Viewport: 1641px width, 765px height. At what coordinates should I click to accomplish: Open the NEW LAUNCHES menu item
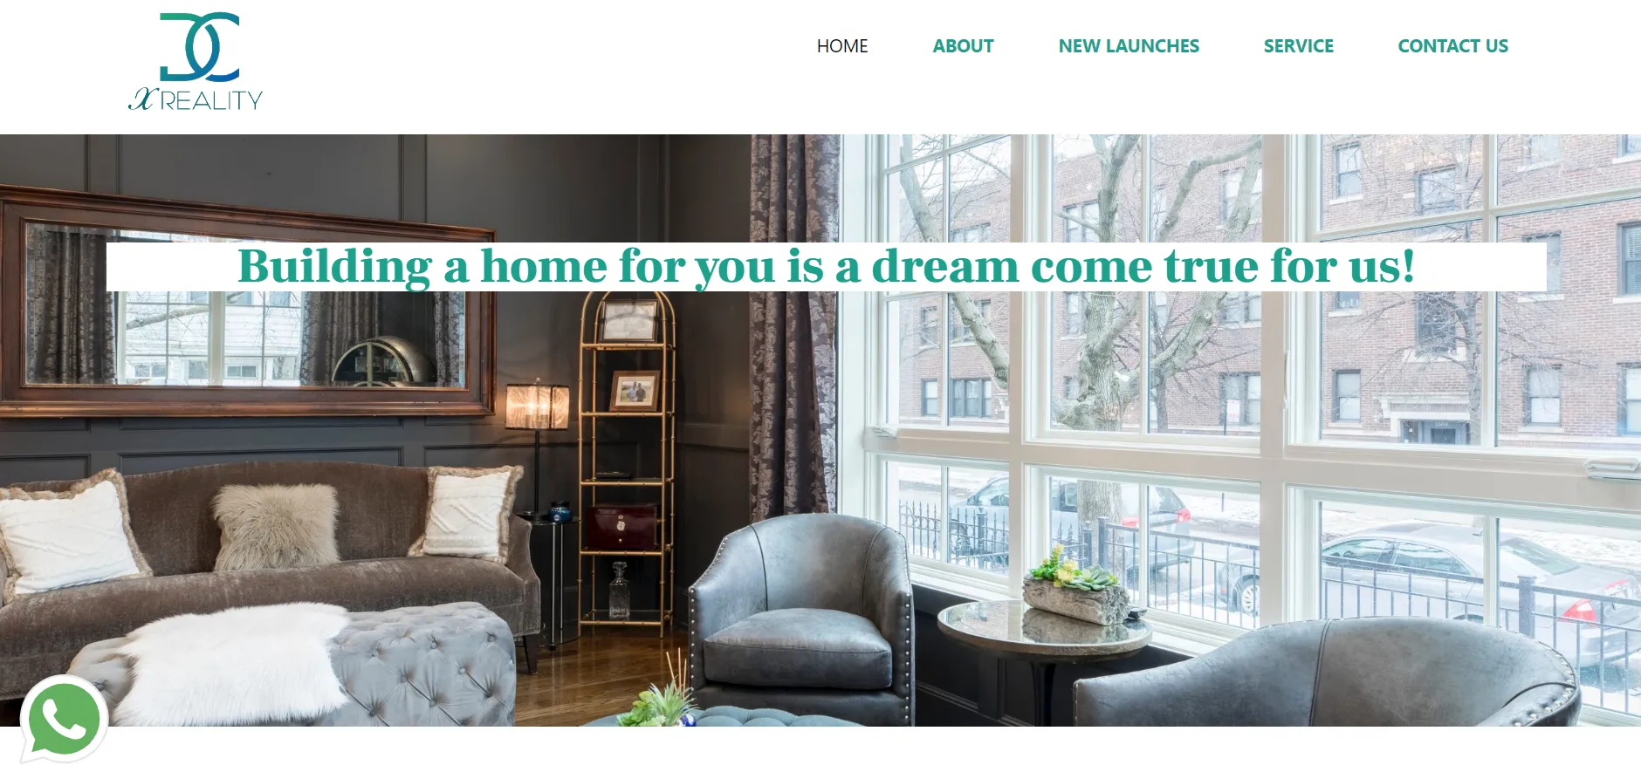click(1129, 46)
